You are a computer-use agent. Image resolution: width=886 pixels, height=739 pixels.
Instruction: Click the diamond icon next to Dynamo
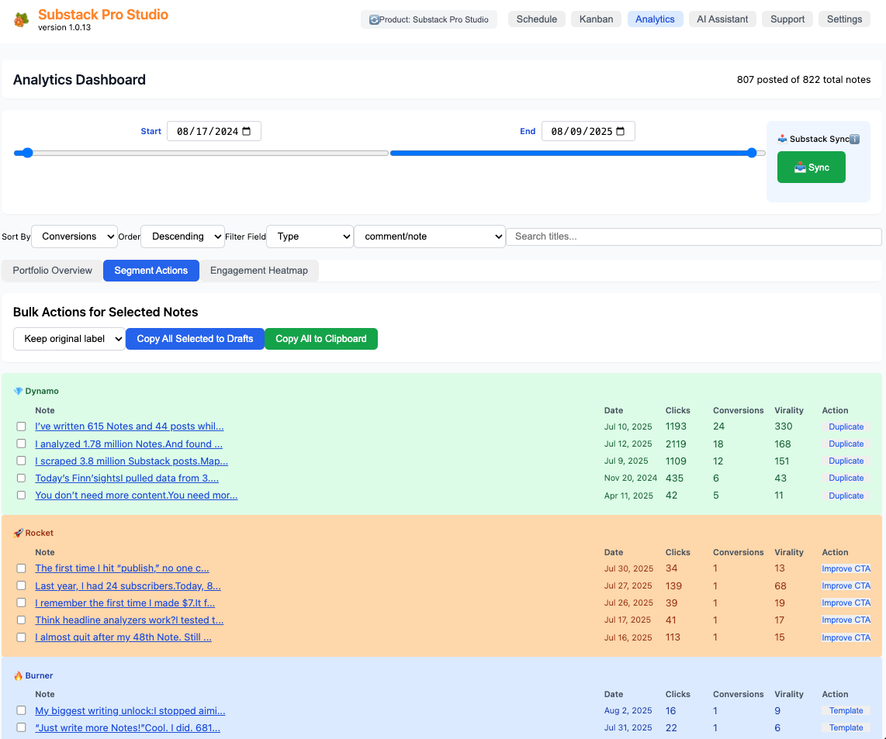18,391
